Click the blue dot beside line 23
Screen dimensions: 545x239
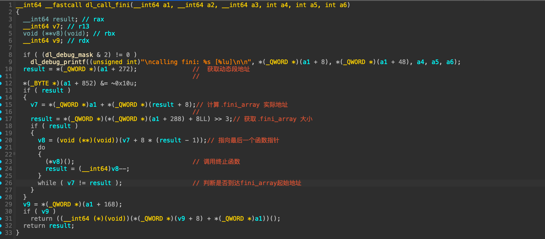1,162
